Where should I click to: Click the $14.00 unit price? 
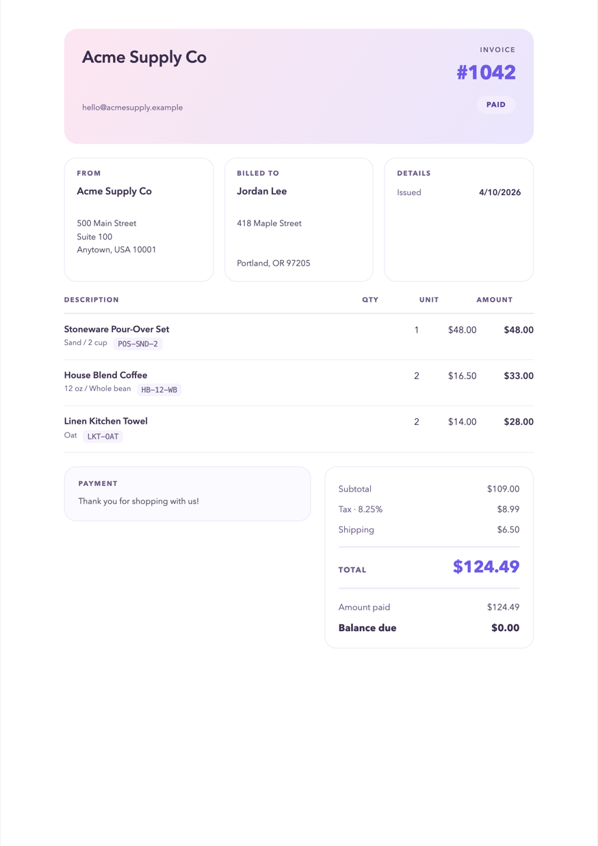click(x=463, y=422)
